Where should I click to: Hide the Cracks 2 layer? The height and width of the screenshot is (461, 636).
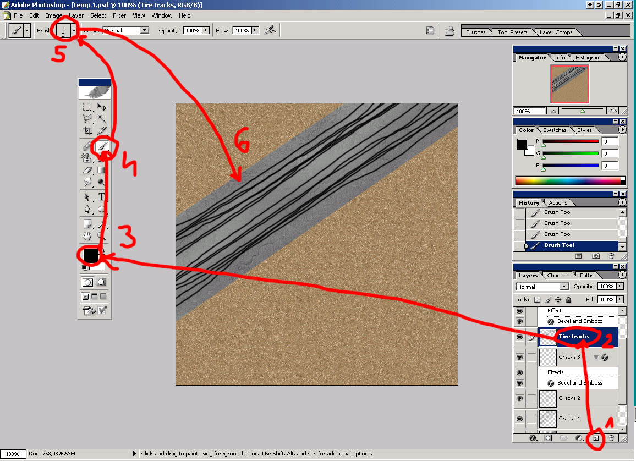[x=519, y=398]
